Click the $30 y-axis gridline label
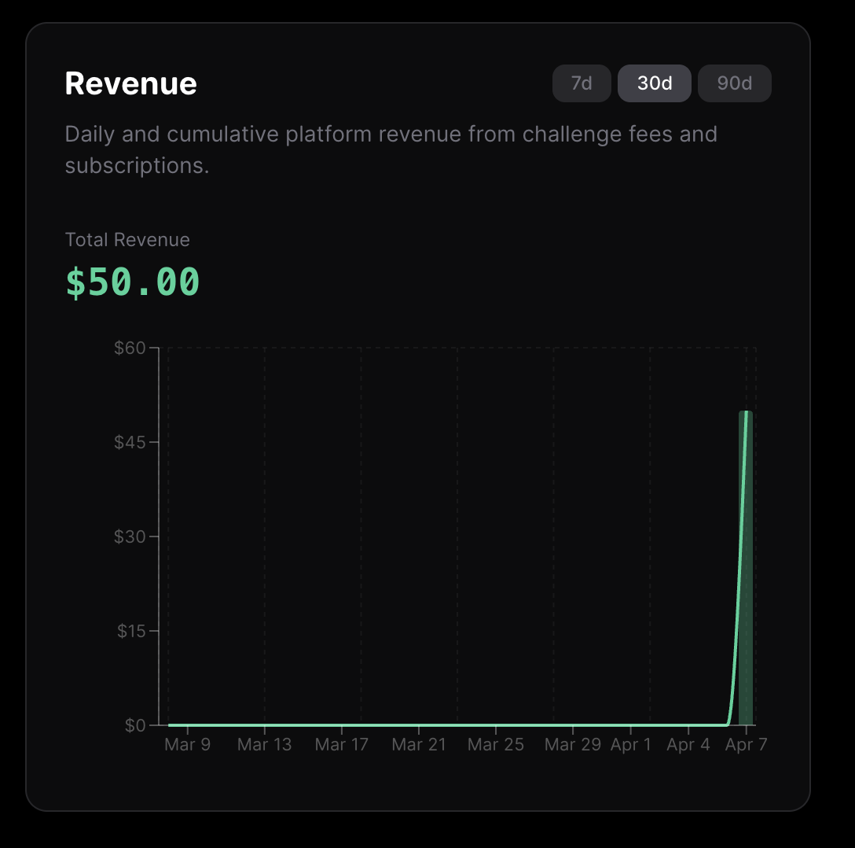Viewport: 855px width, 848px height. pos(130,536)
